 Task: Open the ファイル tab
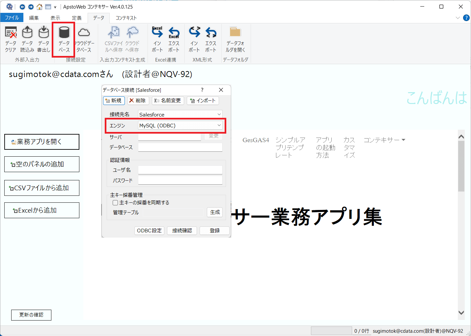(x=12, y=18)
